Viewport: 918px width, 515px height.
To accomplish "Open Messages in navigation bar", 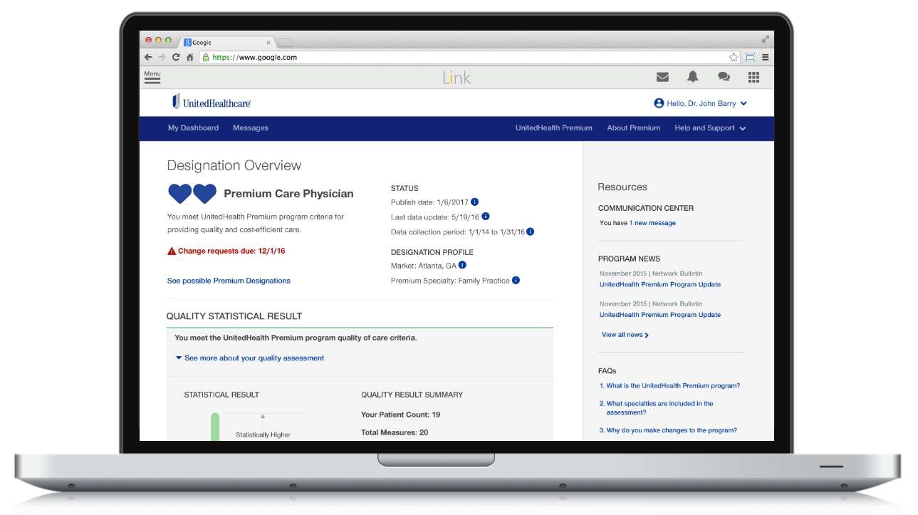I will click(x=251, y=128).
